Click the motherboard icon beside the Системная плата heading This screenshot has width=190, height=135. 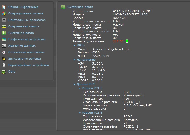coord(63,7)
